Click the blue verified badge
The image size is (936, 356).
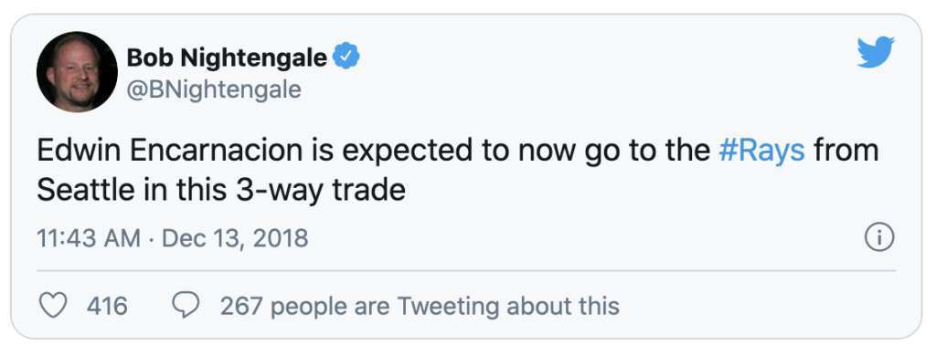[x=346, y=58]
